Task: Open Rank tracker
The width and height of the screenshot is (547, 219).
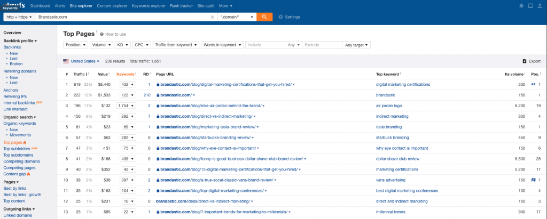Action: (182, 5)
